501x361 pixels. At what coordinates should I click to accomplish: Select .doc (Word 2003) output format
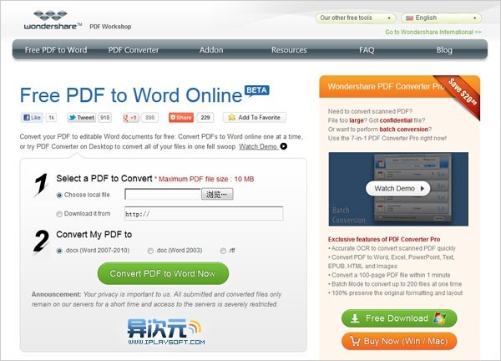tap(150, 251)
